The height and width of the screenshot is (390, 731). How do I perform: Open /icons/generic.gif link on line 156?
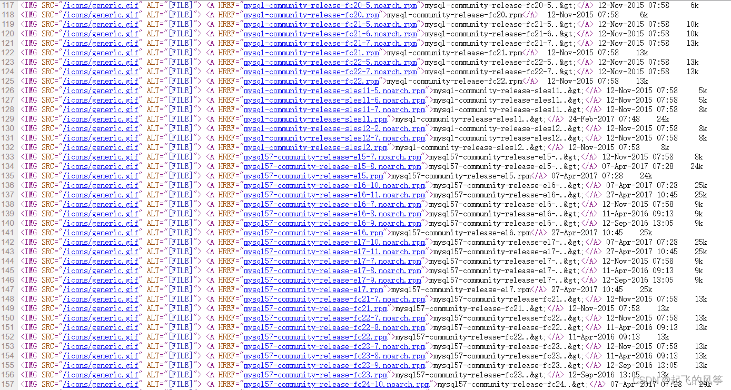click(x=101, y=375)
